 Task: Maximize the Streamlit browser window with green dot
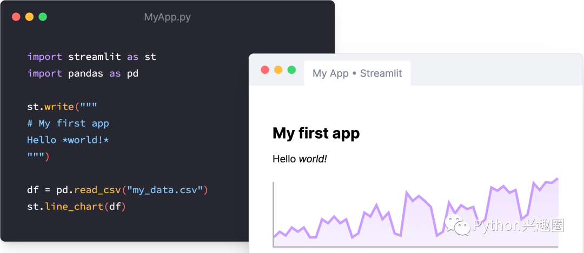click(291, 70)
